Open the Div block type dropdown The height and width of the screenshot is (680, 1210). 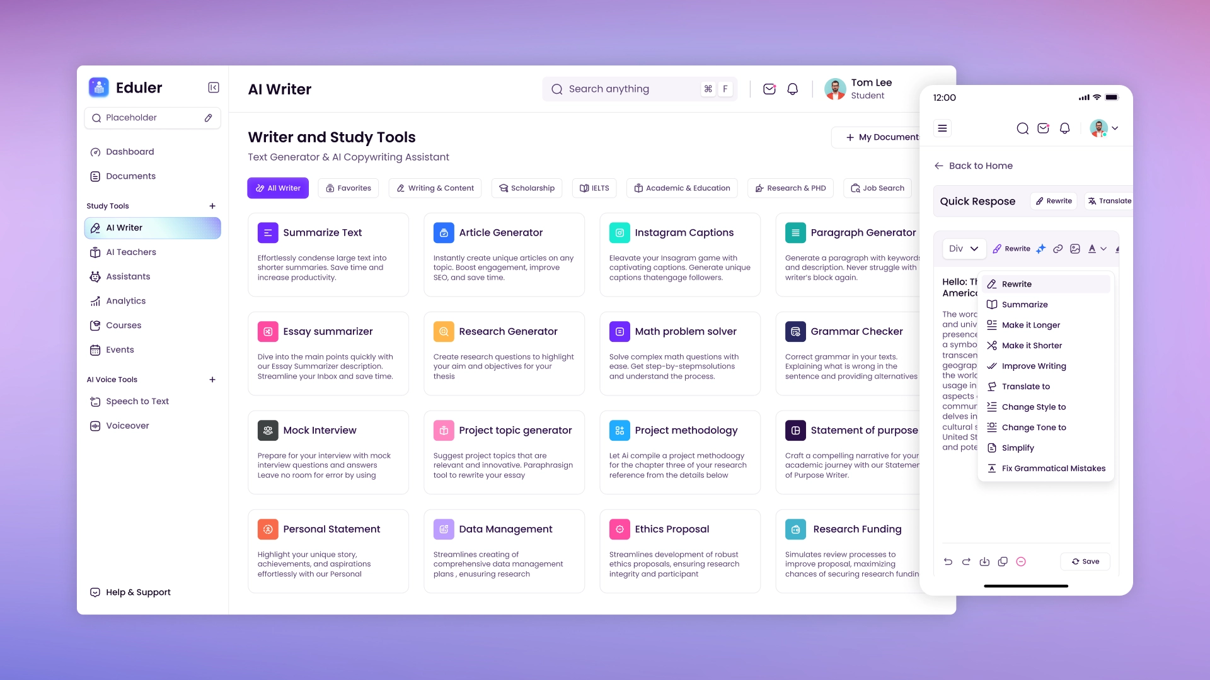pos(963,249)
